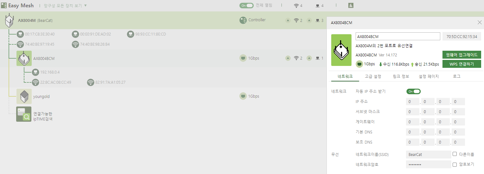This screenshot has width=484, height=174.
Task: Click wired count icon in AX8004M row
Action: click(318, 21)
